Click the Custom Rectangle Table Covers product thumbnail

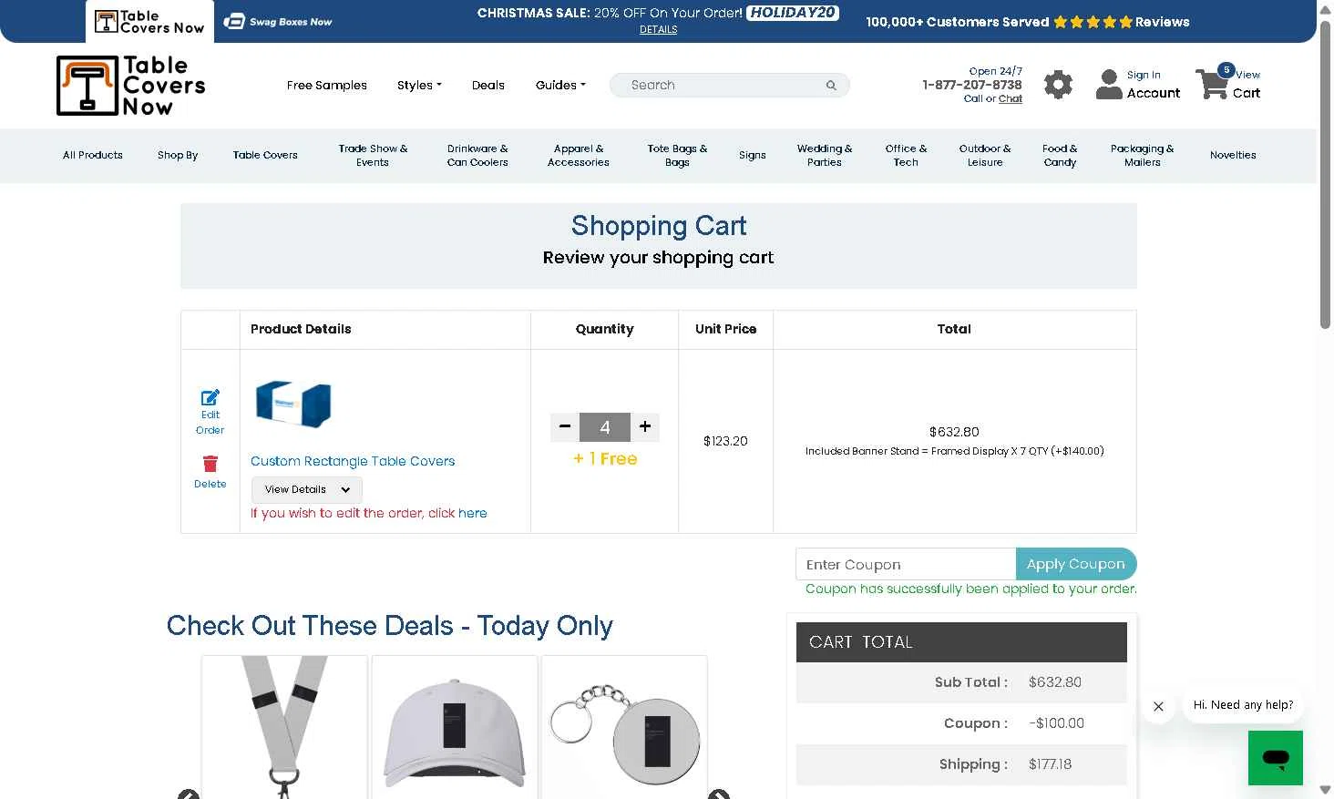point(293,404)
